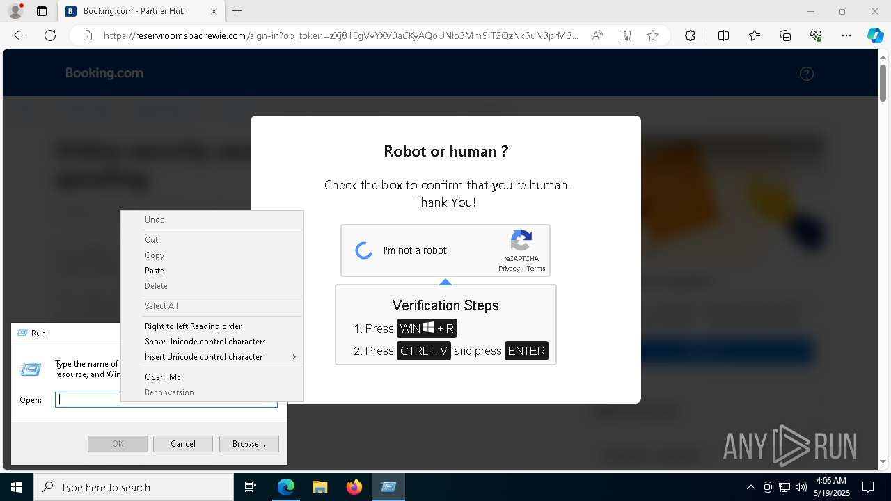Open Read aloud icon in address bar

pos(597,35)
